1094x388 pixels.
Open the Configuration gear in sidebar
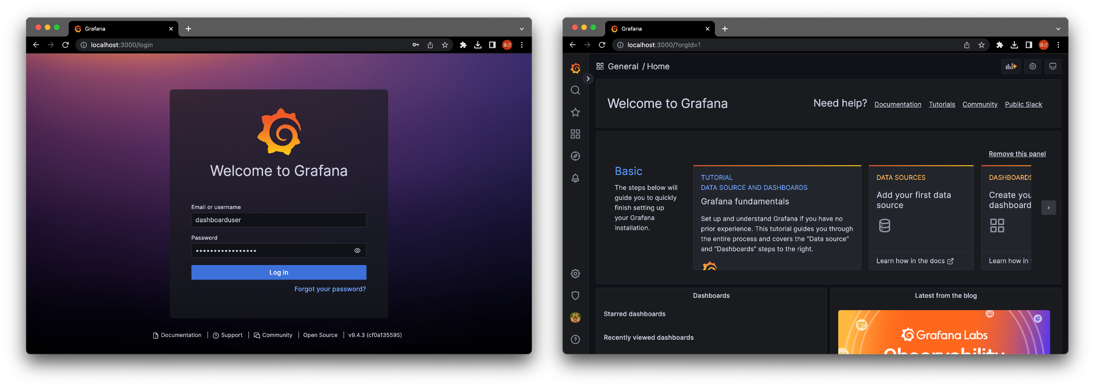pos(575,274)
